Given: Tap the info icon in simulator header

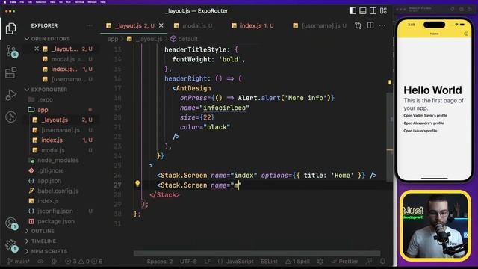Looking at the screenshot, I should (x=466, y=34).
